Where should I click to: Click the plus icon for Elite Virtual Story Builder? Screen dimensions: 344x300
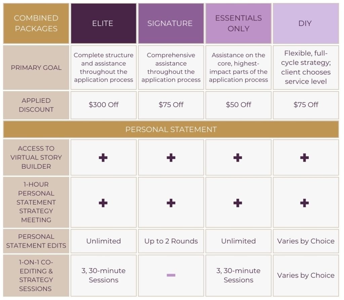(103, 158)
